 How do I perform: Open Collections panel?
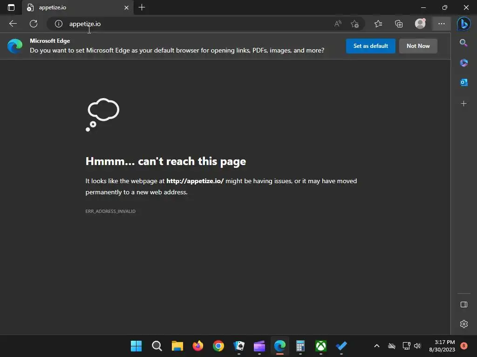pyautogui.click(x=399, y=24)
